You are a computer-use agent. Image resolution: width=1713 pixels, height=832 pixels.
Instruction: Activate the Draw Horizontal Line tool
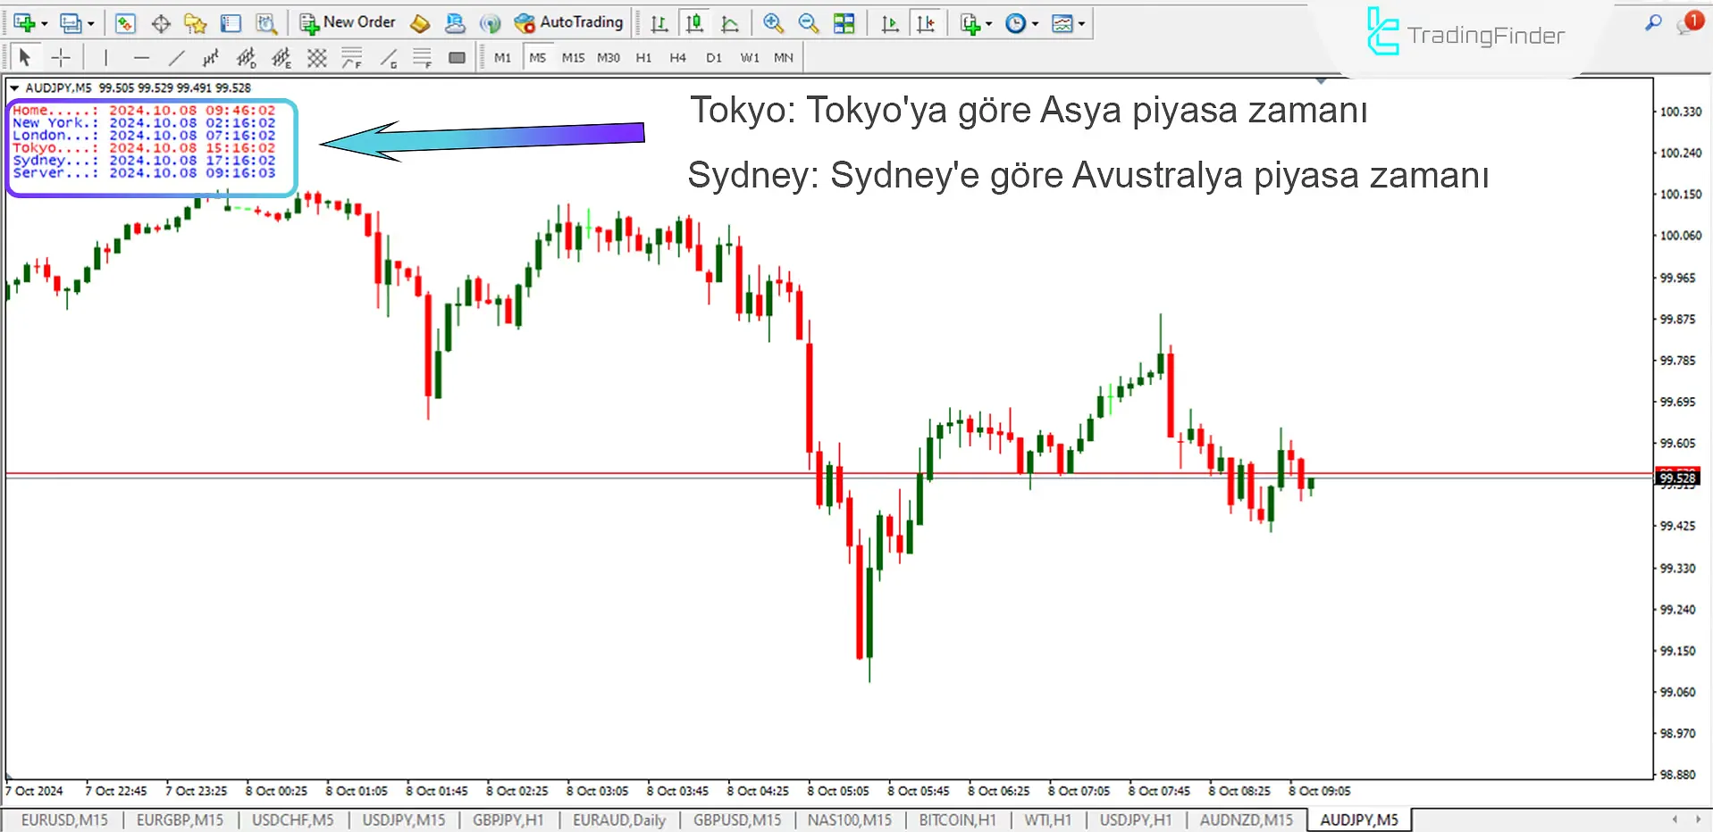click(x=141, y=56)
